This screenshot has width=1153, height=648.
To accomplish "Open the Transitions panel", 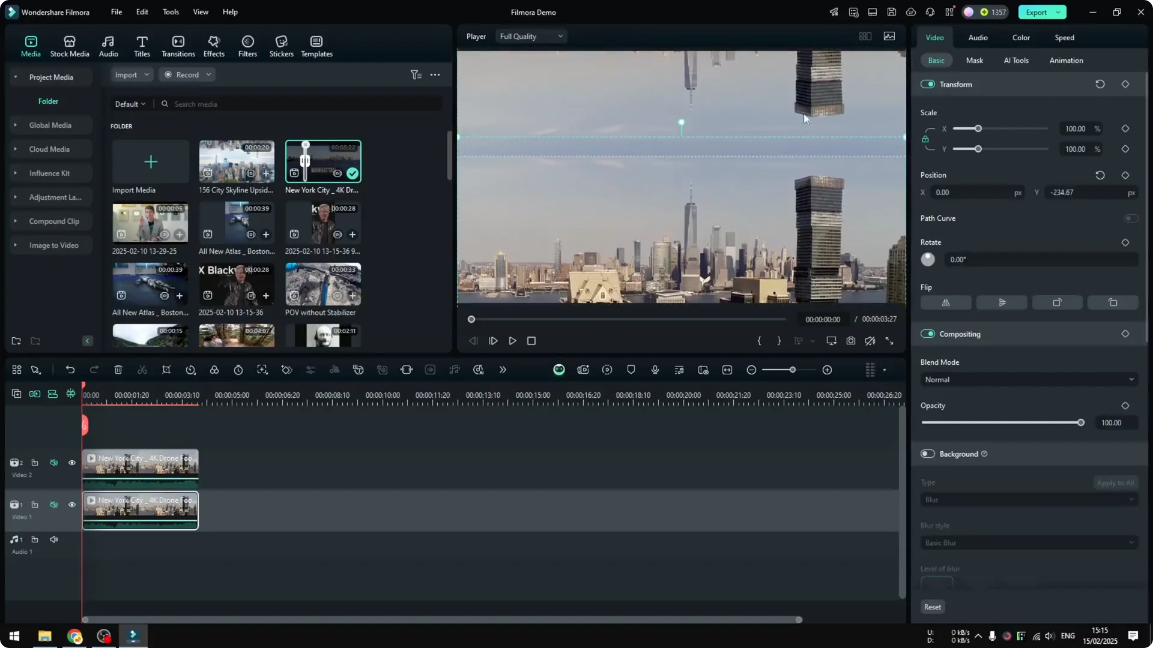I will coord(178,46).
